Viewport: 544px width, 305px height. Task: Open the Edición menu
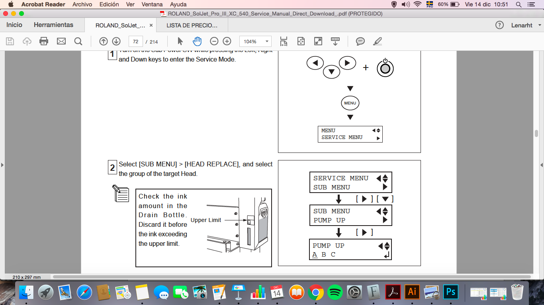click(109, 4)
